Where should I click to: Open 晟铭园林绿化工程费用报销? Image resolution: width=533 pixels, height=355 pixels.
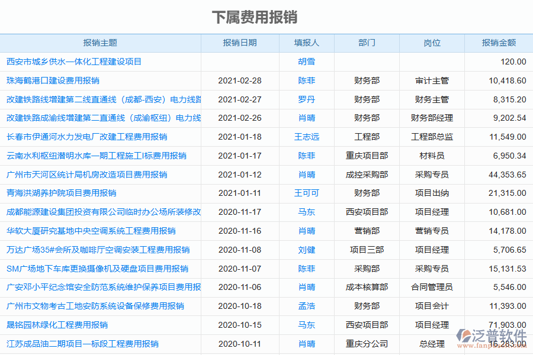59,324
